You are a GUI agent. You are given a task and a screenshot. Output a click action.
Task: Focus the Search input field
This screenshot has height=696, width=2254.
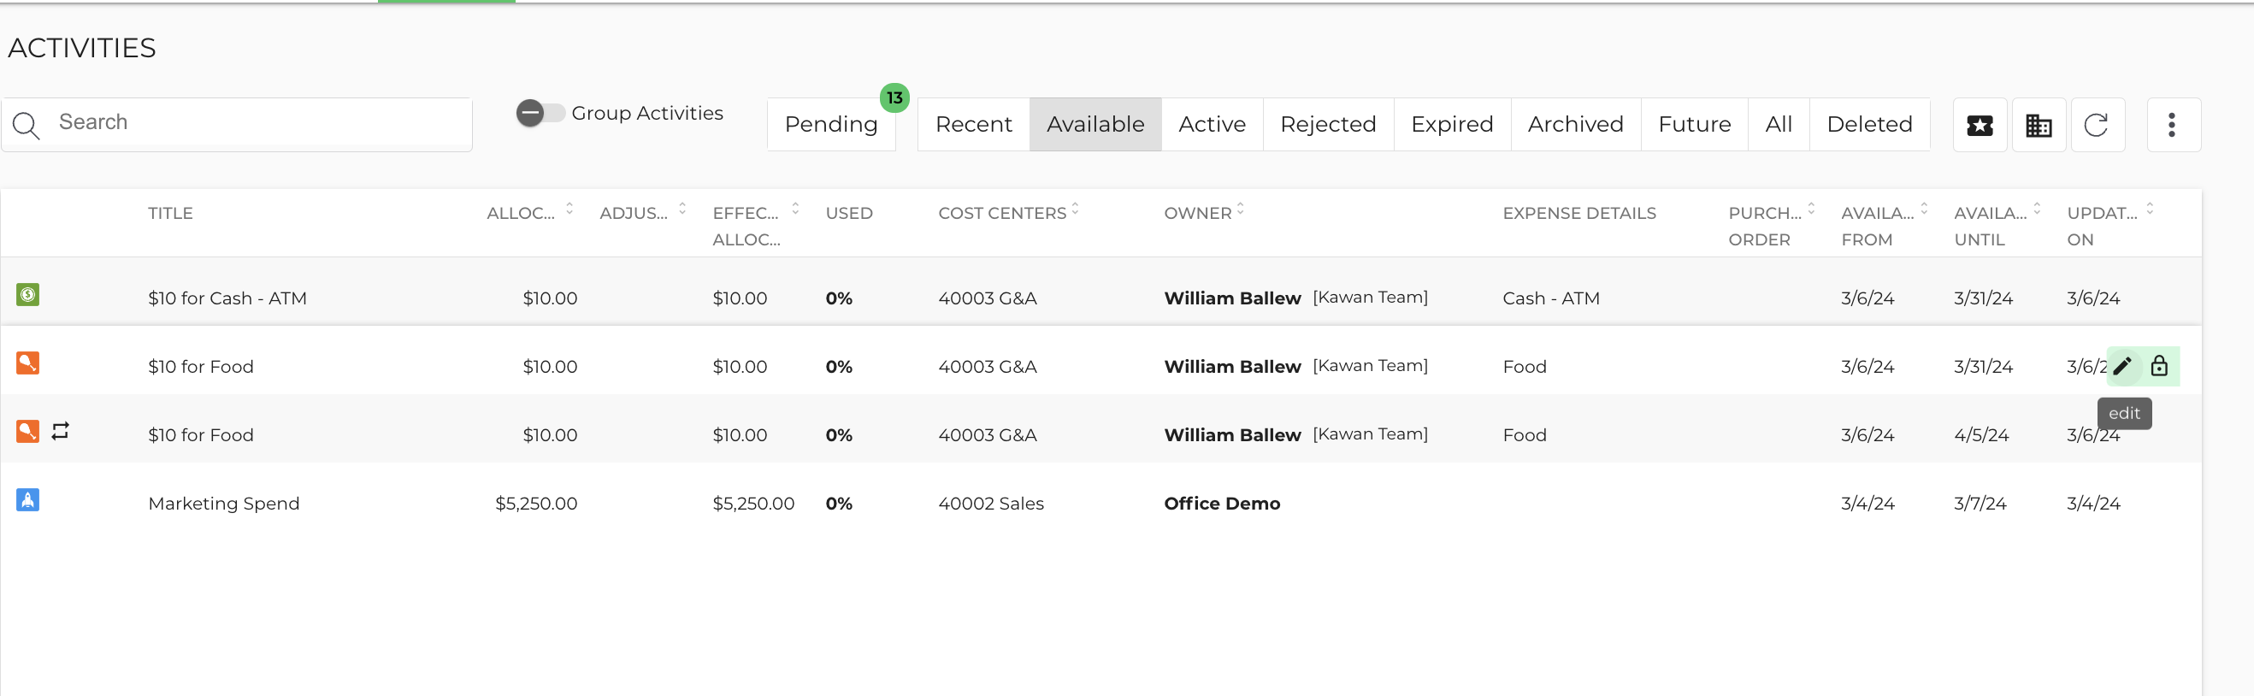point(237,124)
